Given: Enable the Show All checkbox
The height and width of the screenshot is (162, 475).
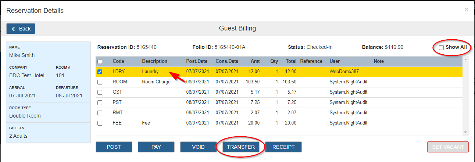Looking at the screenshot, I should 441,47.
